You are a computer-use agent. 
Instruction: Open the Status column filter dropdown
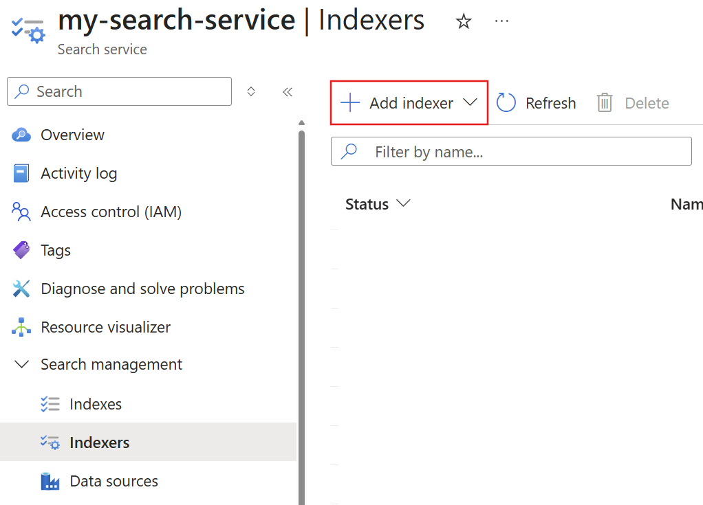[x=404, y=203]
